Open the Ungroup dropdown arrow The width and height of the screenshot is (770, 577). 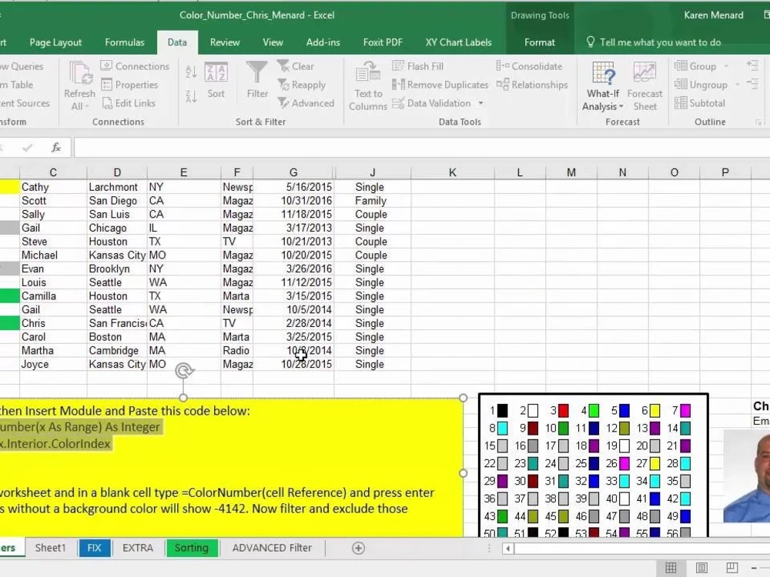coord(737,85)
